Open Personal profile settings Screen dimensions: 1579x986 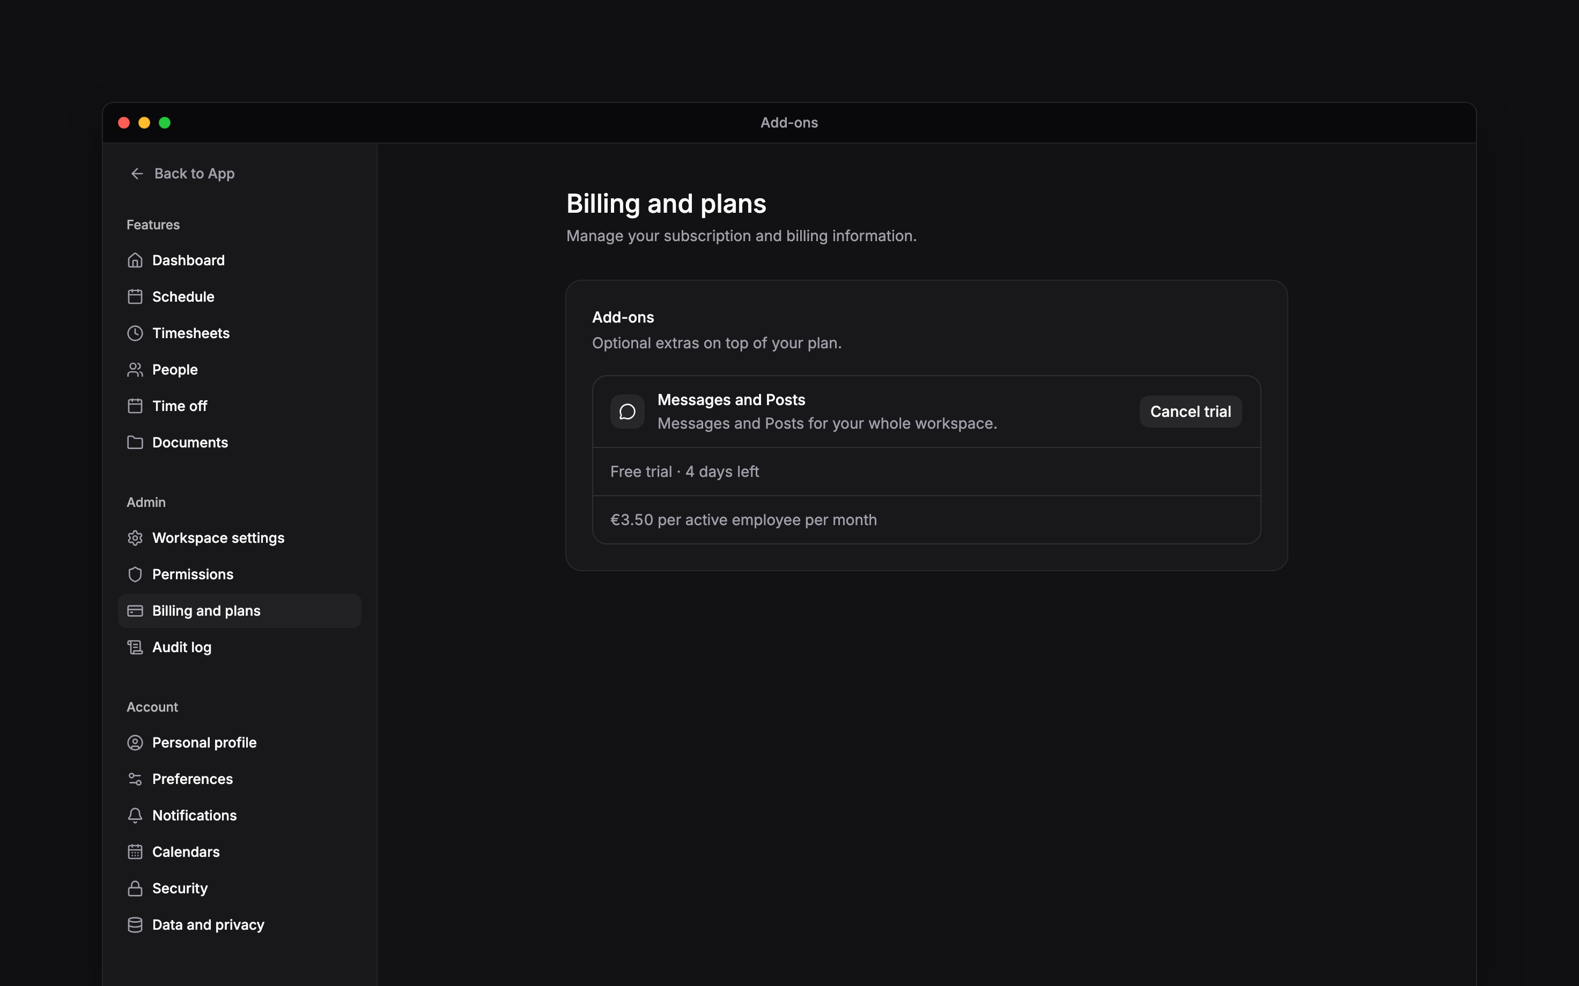(x=239, y=743)
